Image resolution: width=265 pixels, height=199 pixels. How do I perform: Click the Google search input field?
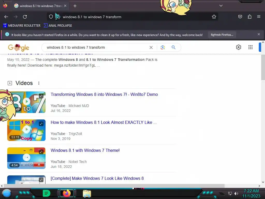pos(96,48)
